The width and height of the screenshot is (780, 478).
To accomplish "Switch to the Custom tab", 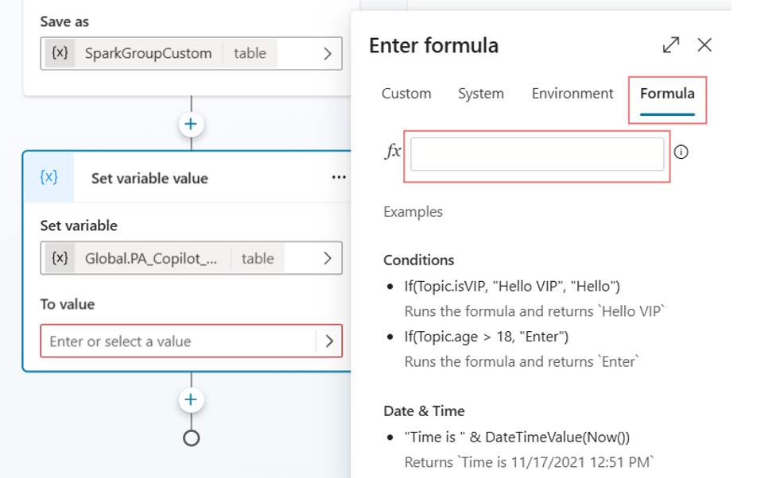I will [x=406, y=94].
